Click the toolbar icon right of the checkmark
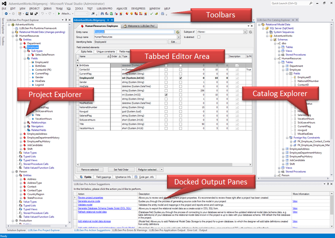 [x=156, y=14]
